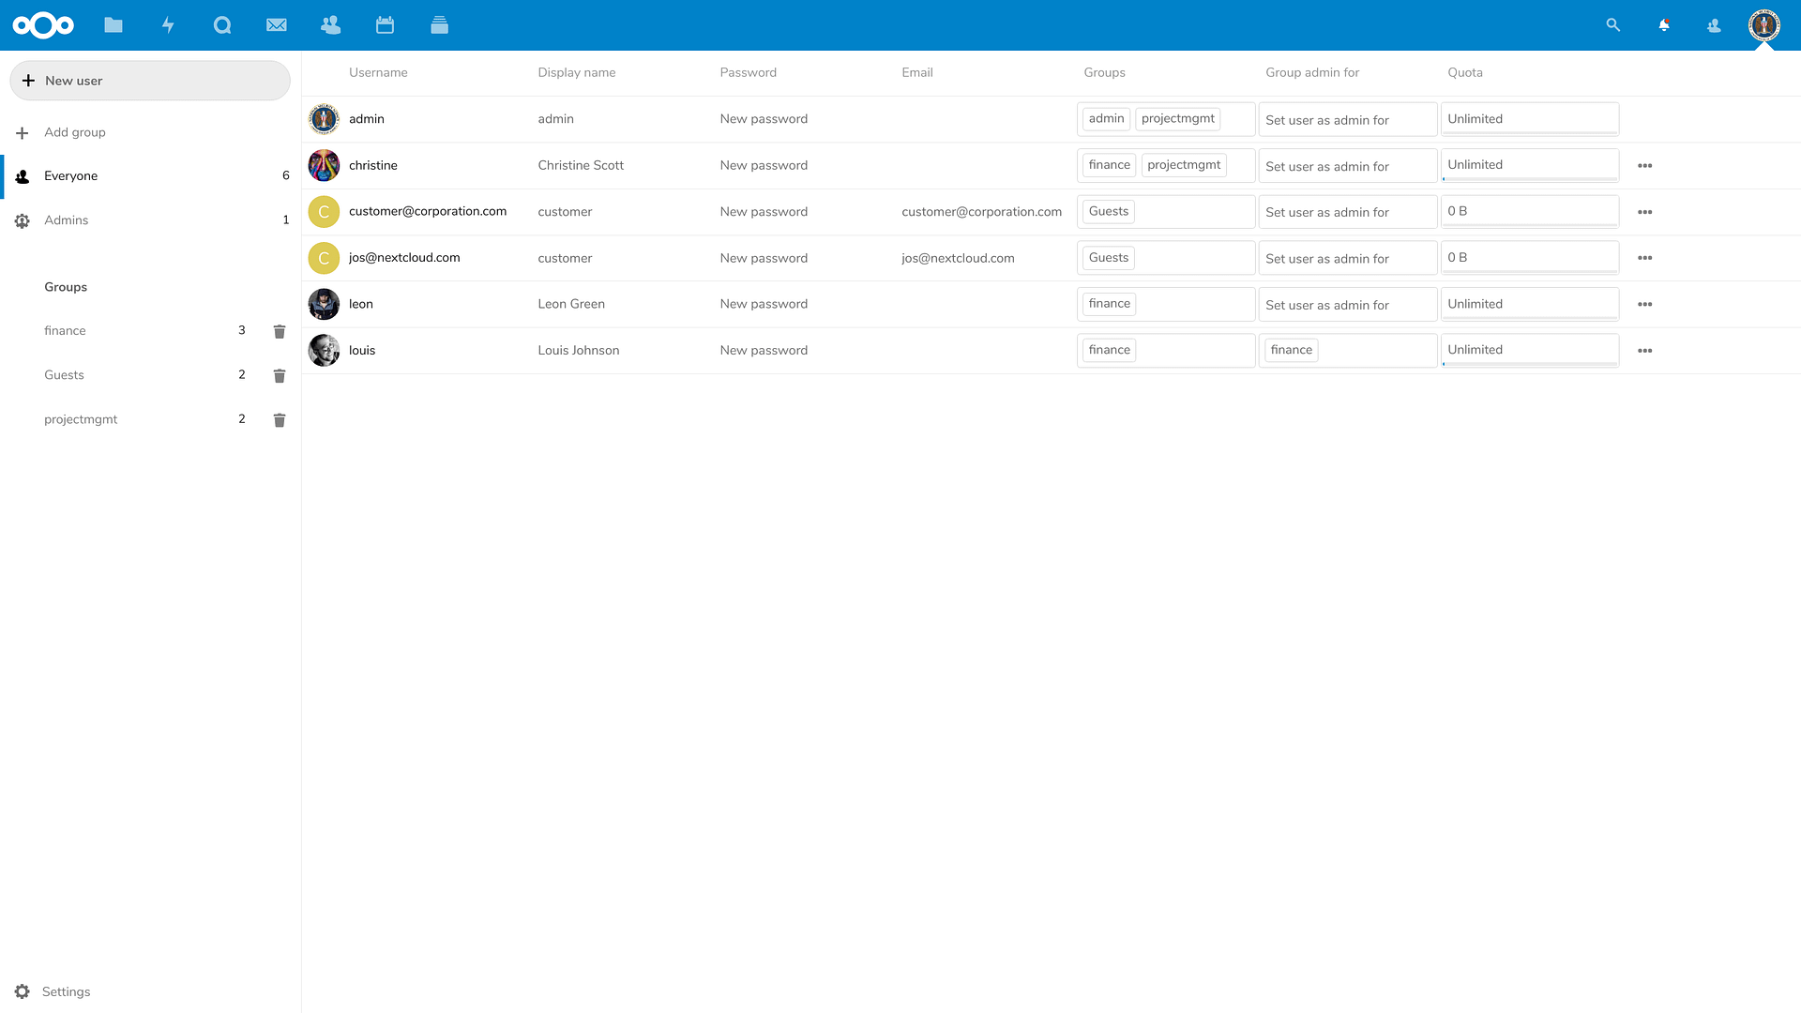Open the search magnifier icon
1801x1013 pixels.
(1613, 25)
